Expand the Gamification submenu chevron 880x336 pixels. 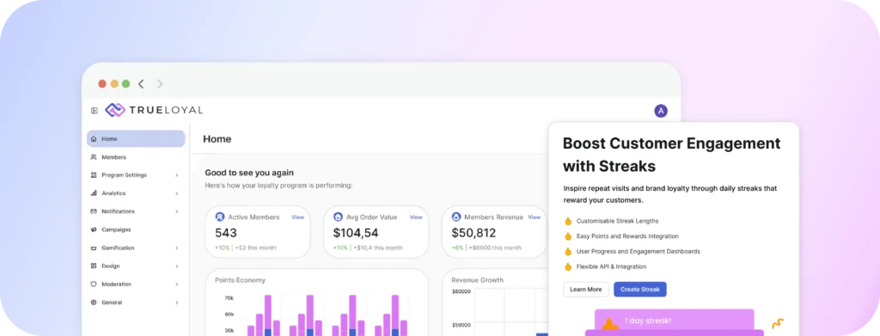click(176, 248)
